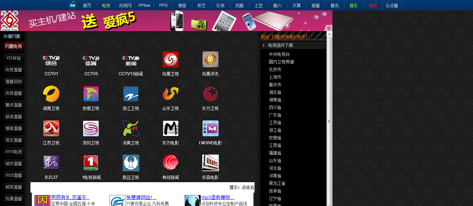This screenshot has width=473, height=206.
Task: Open PPS in top navigation
Action: pyautogui.click(x=163, y=6)
